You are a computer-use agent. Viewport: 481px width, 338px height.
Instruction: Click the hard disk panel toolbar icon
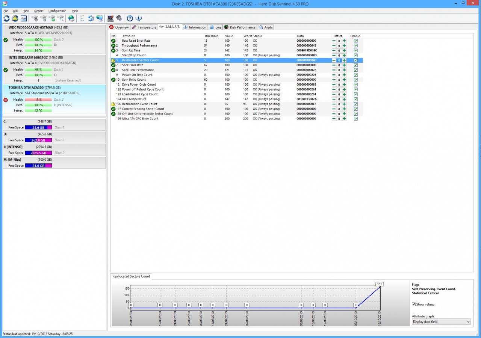tap(24, 18)
